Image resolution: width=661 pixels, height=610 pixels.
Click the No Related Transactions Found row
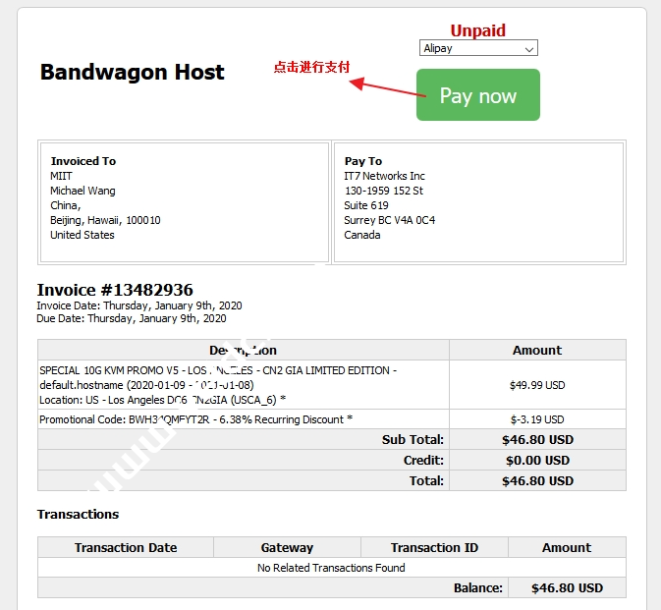(x=331, y=568)
